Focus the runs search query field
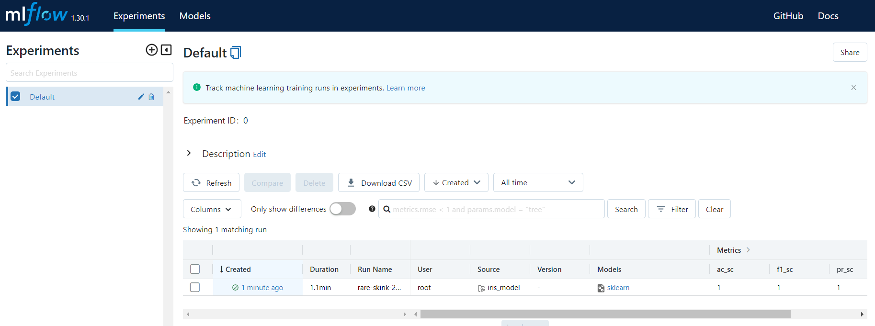This screenshot has height=326, width=875. [491, 209]
